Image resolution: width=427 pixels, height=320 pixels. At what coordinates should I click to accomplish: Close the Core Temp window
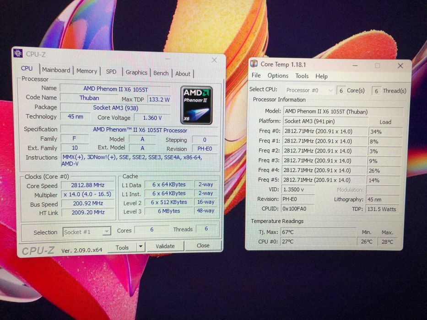[x=400, y=66]
